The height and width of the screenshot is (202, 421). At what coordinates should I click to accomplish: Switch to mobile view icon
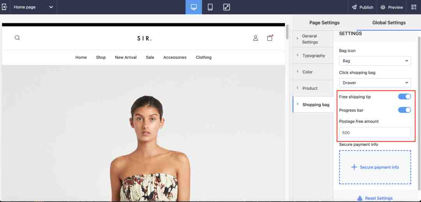[210, 7]
